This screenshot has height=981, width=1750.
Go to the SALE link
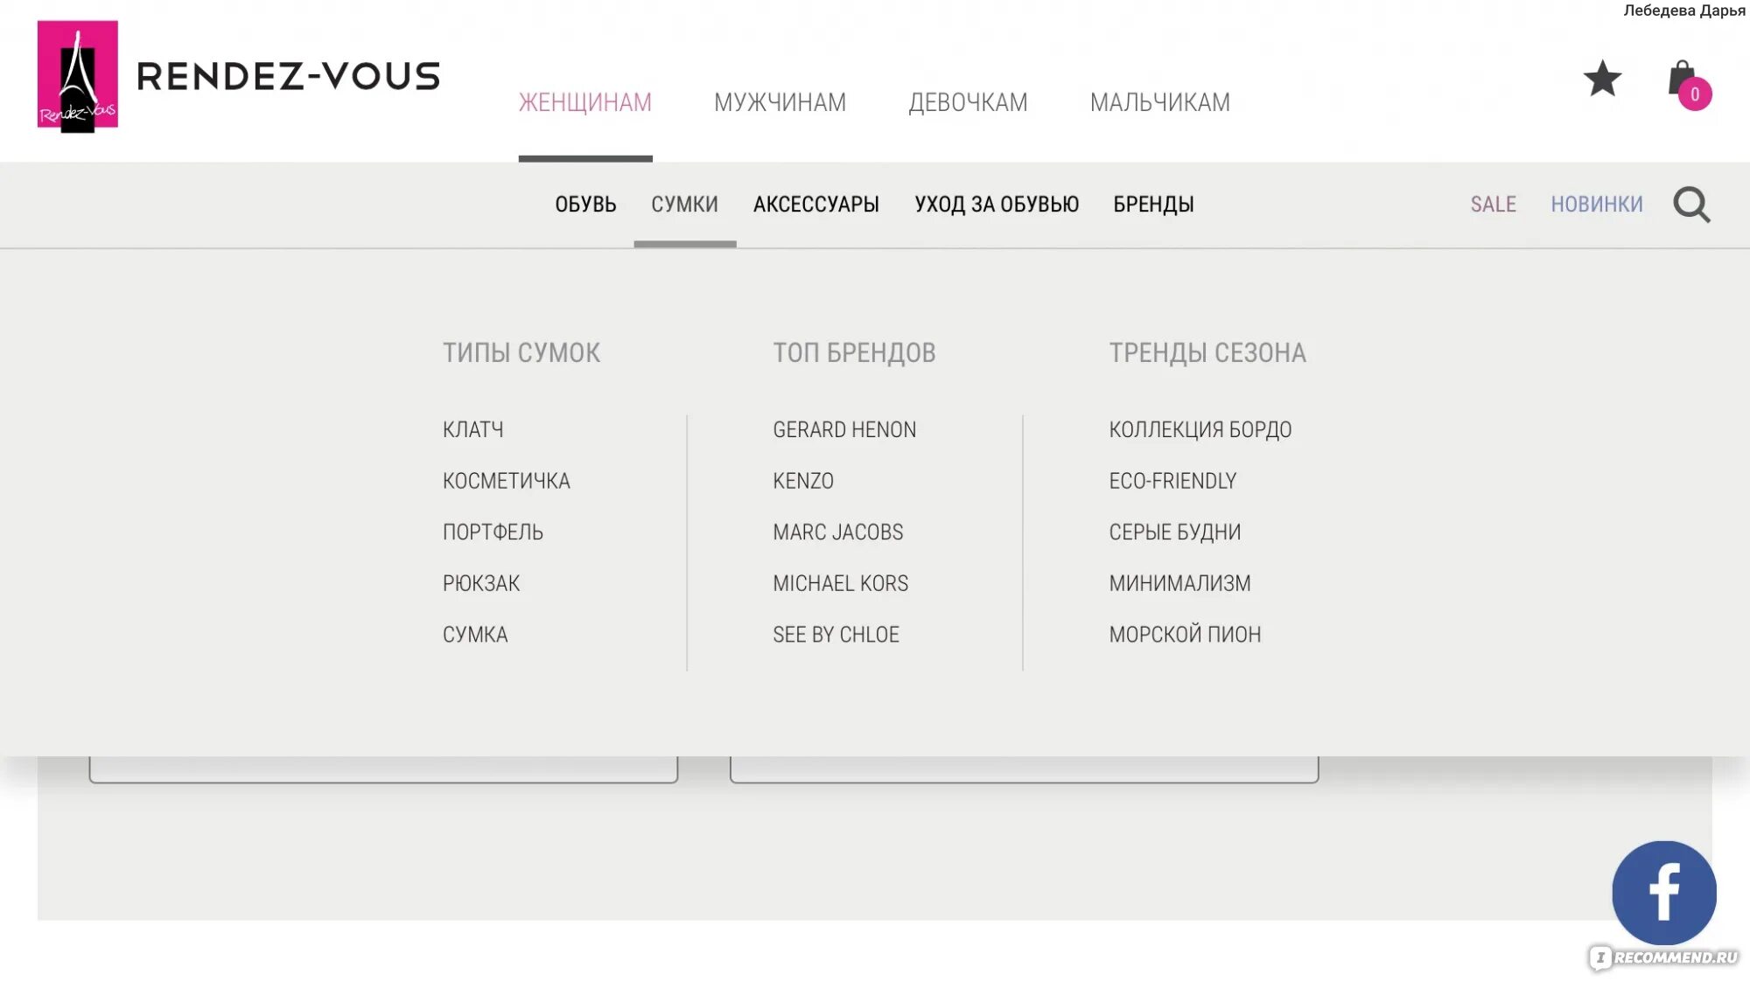point(1493,205)
